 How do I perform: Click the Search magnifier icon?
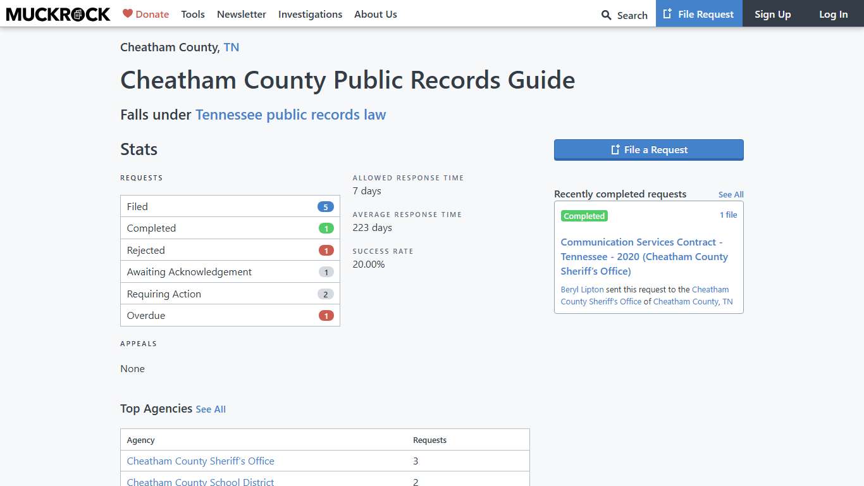pos(607,15)
